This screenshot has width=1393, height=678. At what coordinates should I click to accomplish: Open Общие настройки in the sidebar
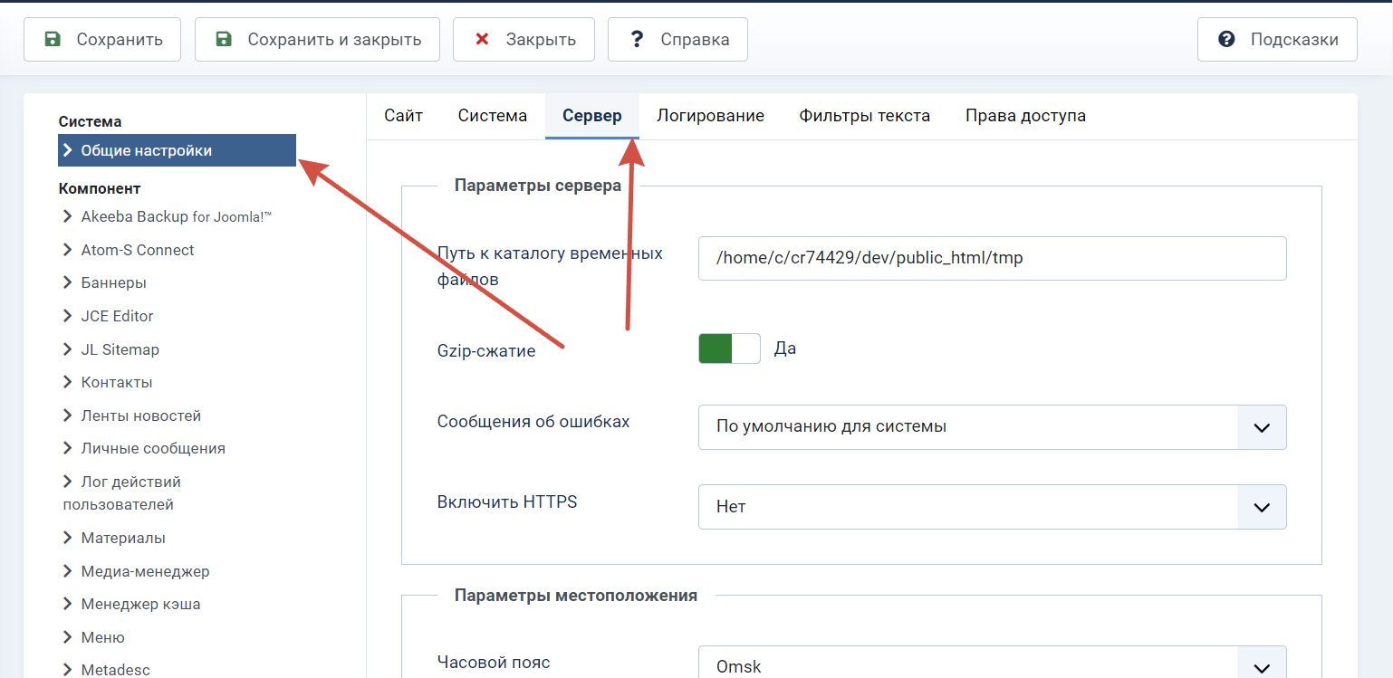point(177,150)
